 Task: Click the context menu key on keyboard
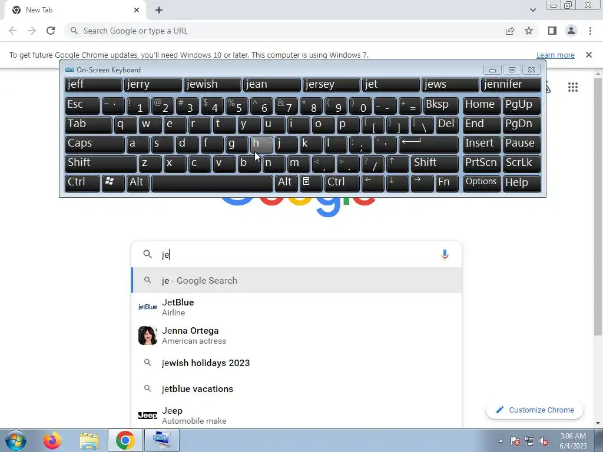point(311,183)
